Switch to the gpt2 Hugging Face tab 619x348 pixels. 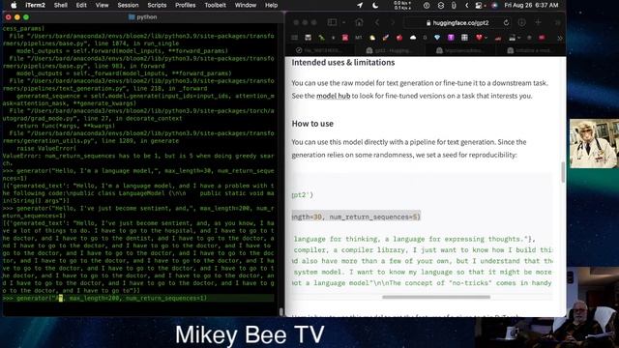click(x=390, y=50)
